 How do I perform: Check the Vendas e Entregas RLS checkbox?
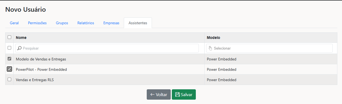click(x=10, y=79)
